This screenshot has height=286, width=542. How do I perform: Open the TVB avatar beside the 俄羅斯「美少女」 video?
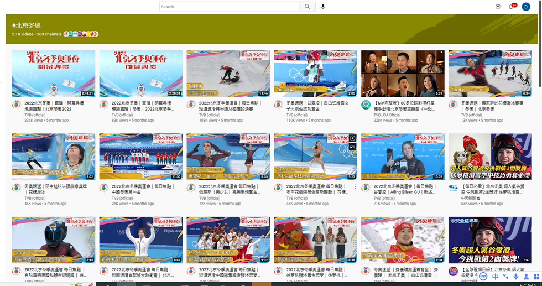tap(191, 188)
